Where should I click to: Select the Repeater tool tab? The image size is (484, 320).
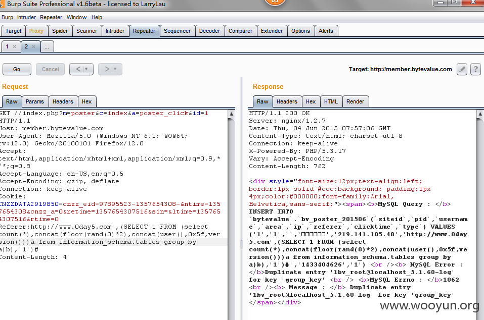pos(144,31)
